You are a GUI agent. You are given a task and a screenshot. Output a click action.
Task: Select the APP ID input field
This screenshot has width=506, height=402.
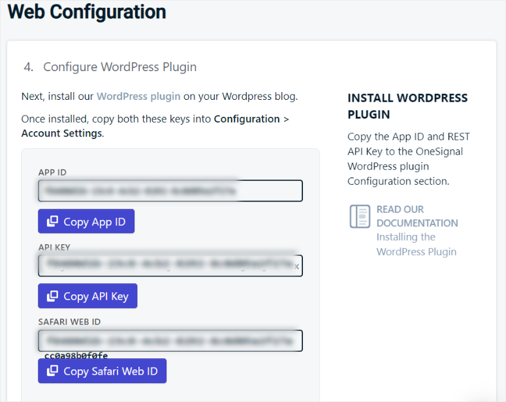point(170,191)
